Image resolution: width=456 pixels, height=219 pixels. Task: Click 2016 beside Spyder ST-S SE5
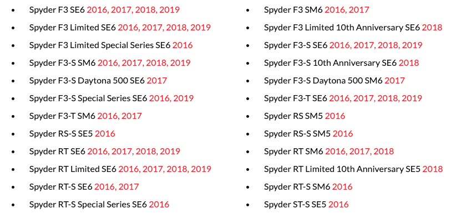[x=338, y=205]
